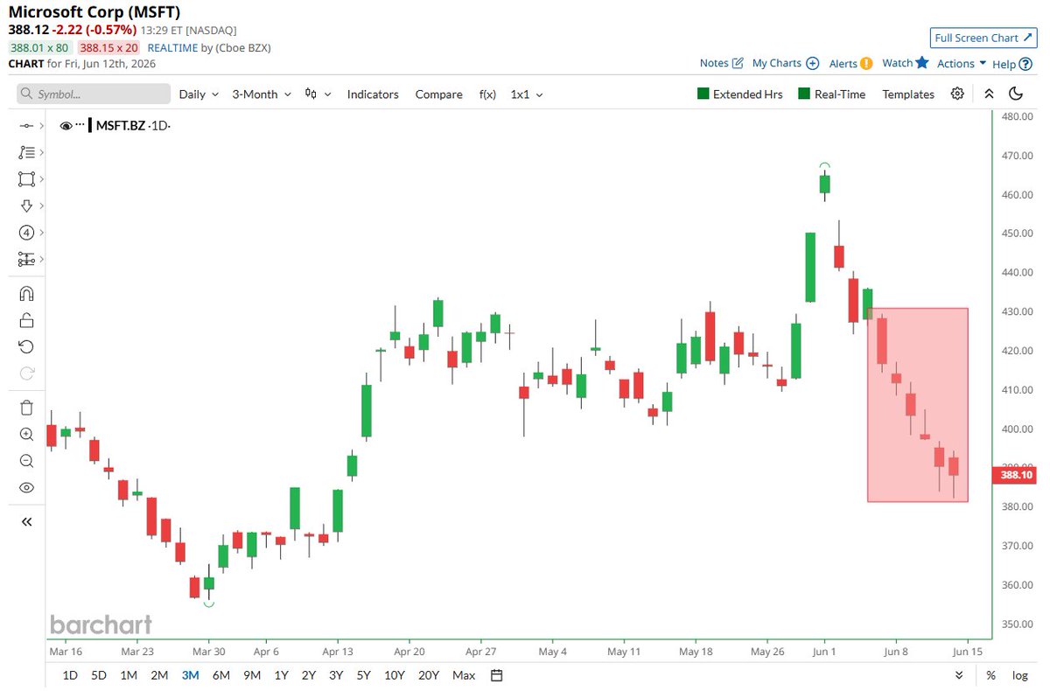Toggle visibility of all drawings
This screenshot has height=691, width=1050.
point(26,488)
